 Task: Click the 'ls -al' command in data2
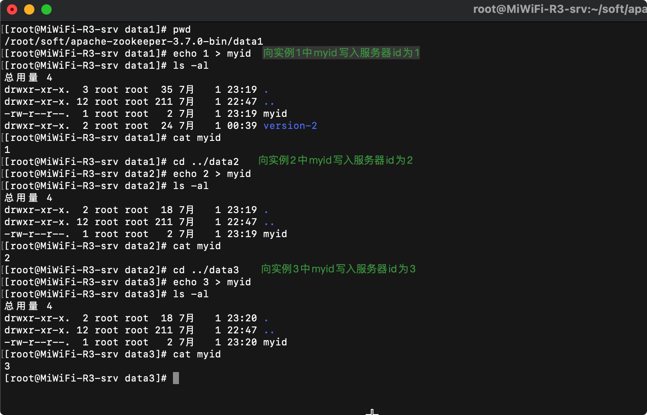(x=191, y=186)
